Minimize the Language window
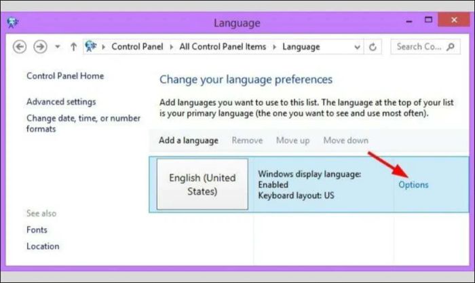Viewport: 475px width, 283px height. pyautogui.click(x=409, y=21)
